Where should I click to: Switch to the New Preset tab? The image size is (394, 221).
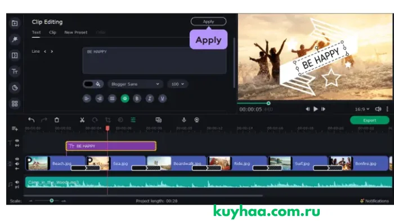(x=76, y=33)
